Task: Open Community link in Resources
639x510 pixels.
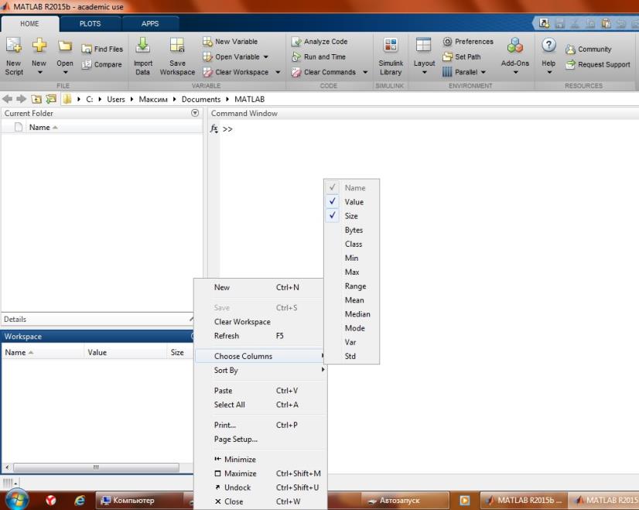Action: pyautogui.click(x=589, y=50)
